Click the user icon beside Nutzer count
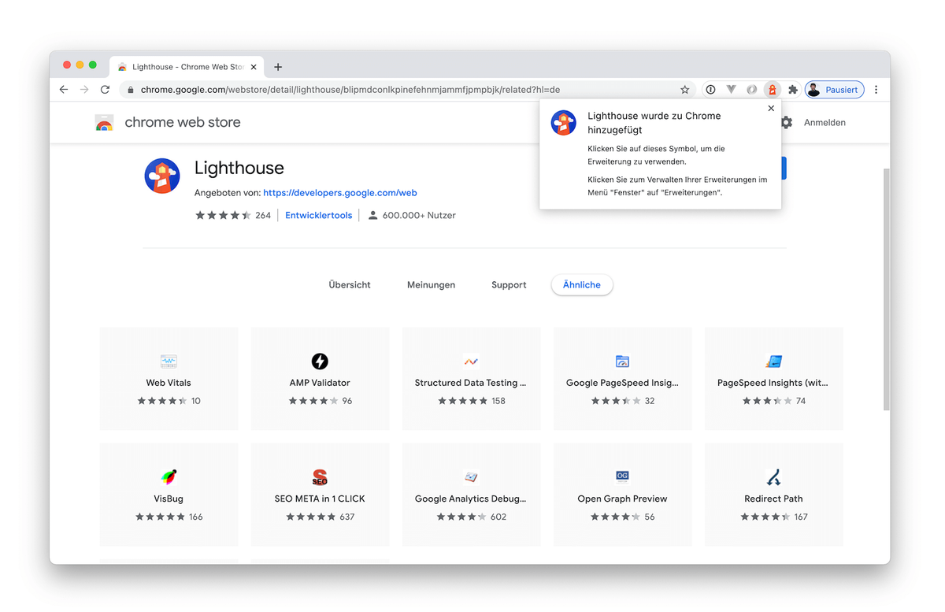Image resolution: width=945 pixels, height=612 pixels. tap(373, 215)
